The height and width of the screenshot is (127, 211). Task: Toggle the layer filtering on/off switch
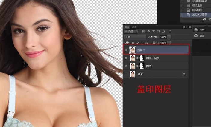click(x=170, y=31)
